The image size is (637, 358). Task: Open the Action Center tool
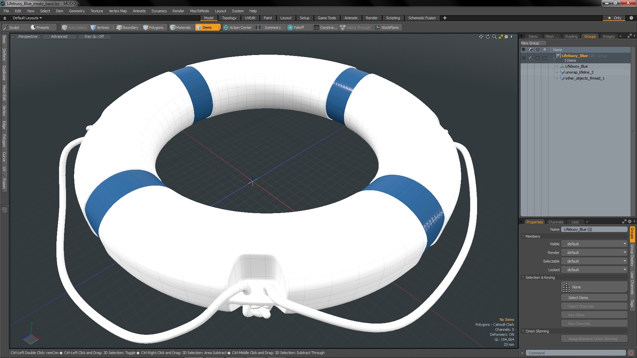pos(238,28)
